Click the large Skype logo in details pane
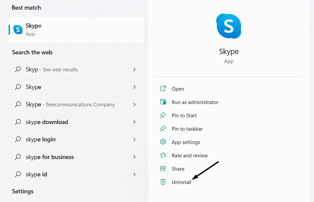The width and height of the screenshot is (314, 202). 229,26
